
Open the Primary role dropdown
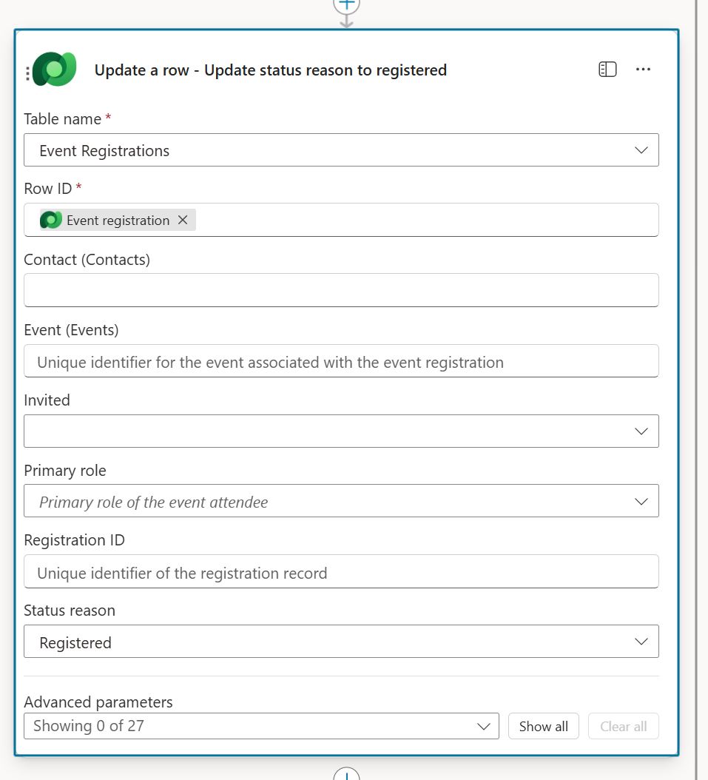coord(641,500)
